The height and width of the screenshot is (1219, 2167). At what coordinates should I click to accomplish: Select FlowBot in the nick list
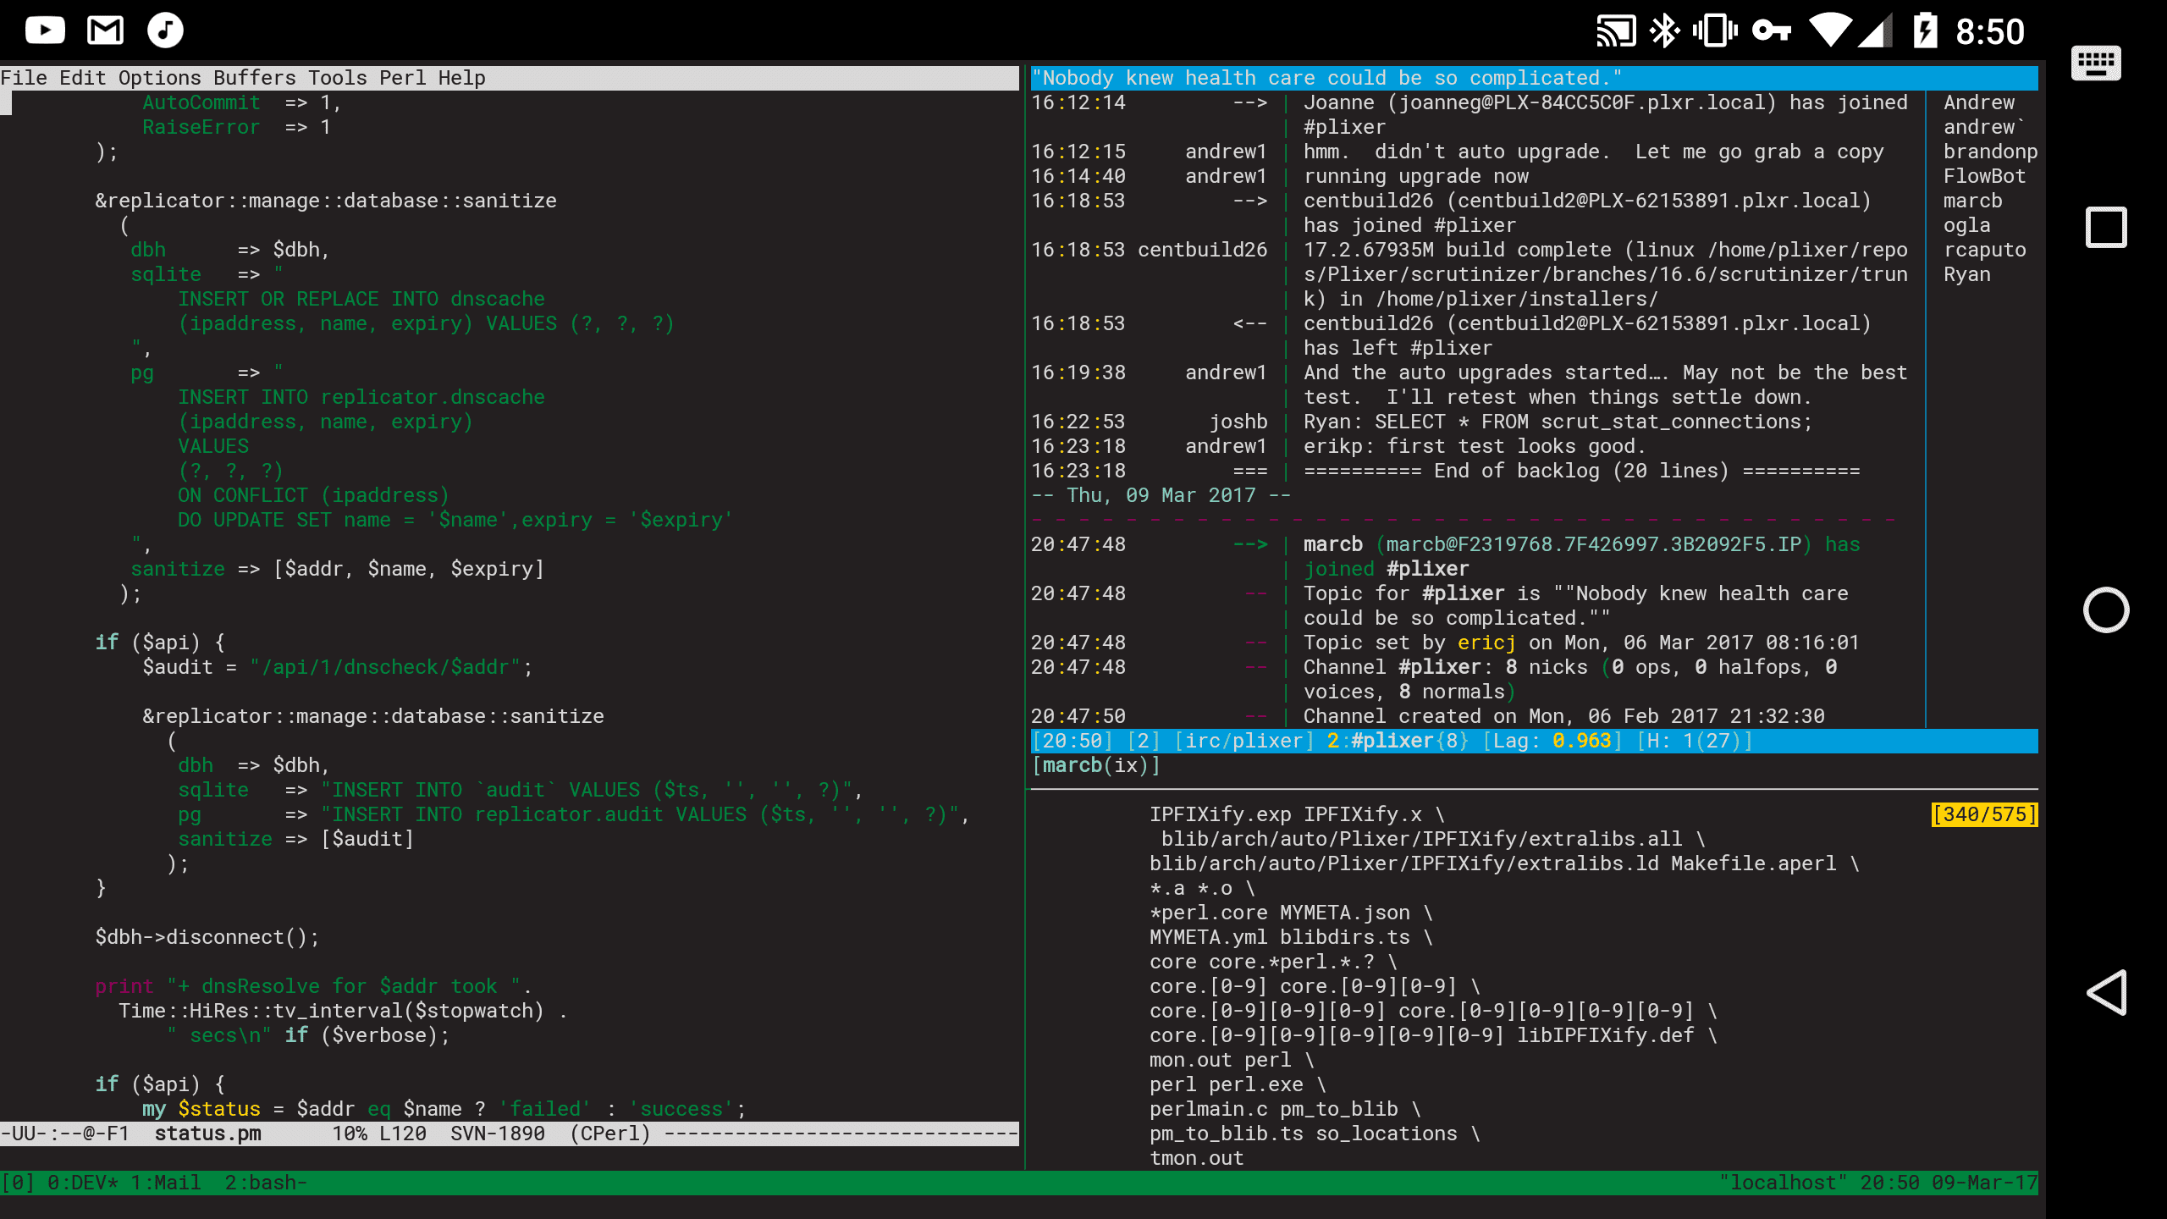(1984, 176)
